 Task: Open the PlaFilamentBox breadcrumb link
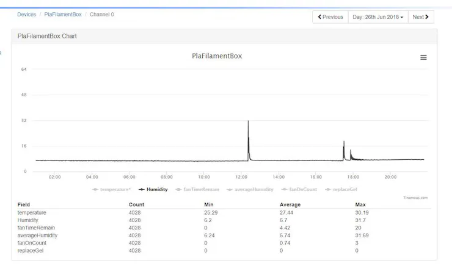point(62,14)
